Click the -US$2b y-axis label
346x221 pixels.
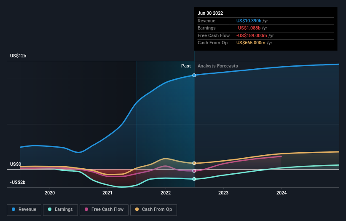[18, 182]
